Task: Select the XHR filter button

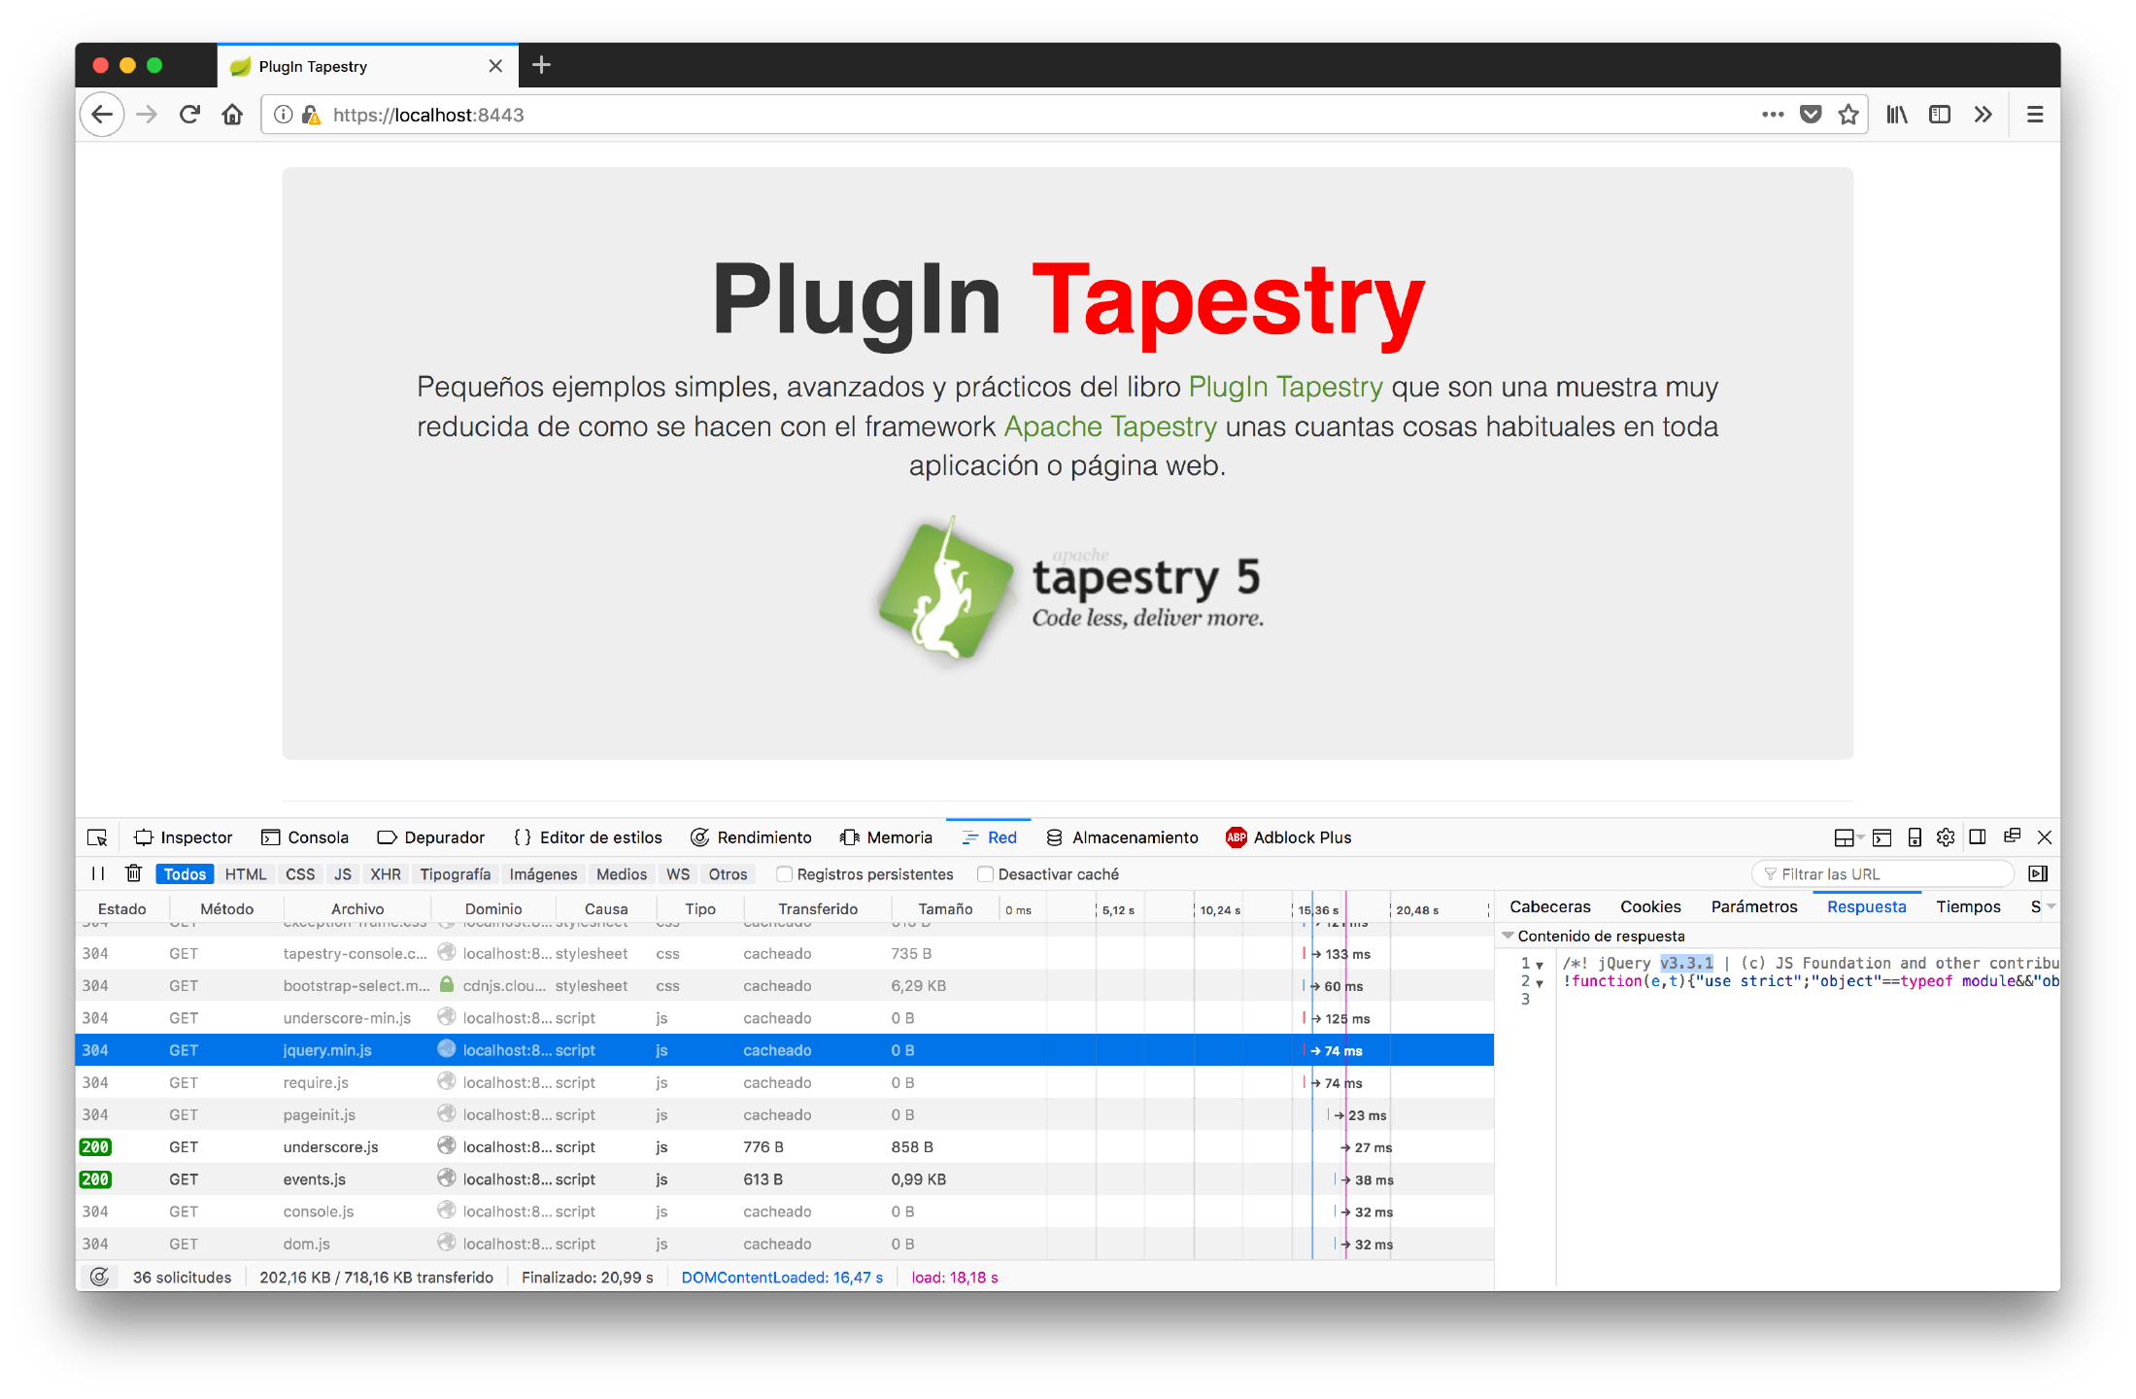Action: [x=385, y=874]
